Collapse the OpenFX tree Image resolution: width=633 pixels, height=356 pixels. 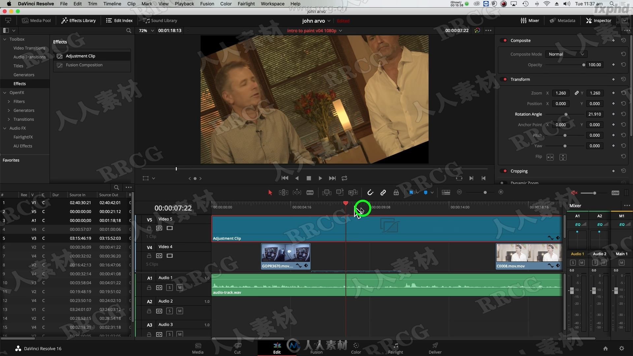[5, 93]
